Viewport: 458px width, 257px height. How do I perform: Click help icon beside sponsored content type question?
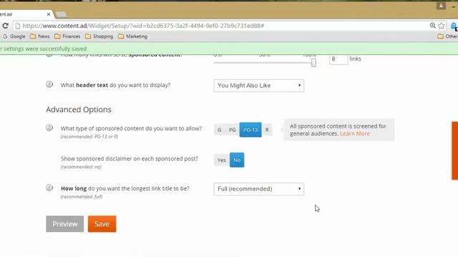[x=49, y=128]
